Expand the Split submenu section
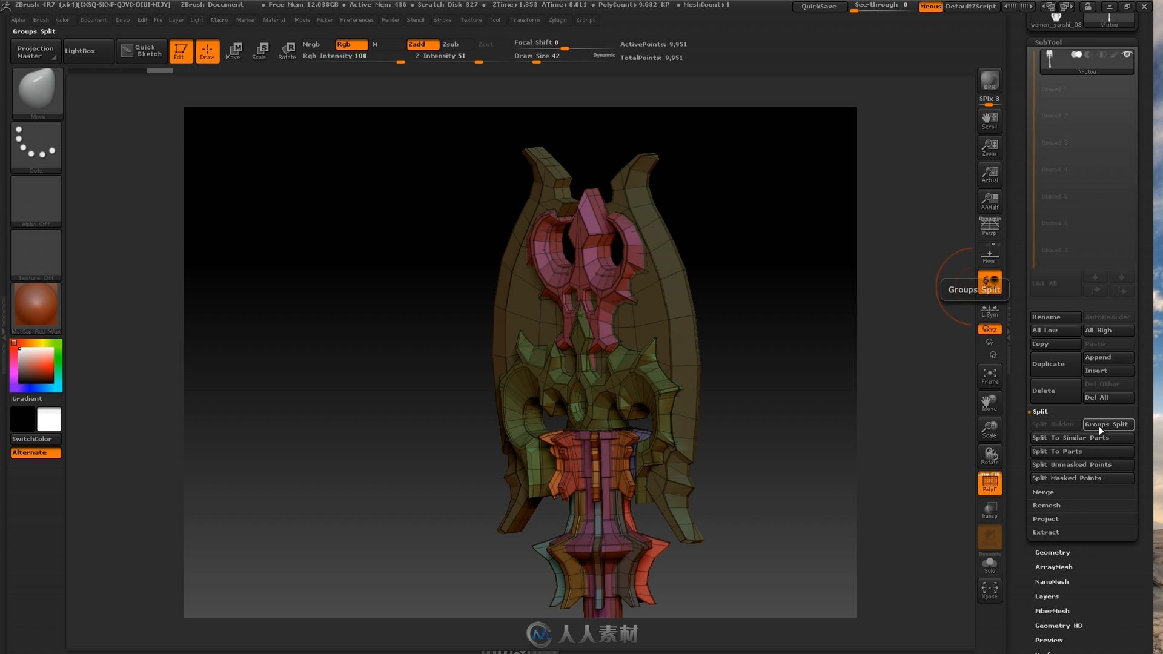Viewport: 1163px width, 654px height. pos(1040,411)
